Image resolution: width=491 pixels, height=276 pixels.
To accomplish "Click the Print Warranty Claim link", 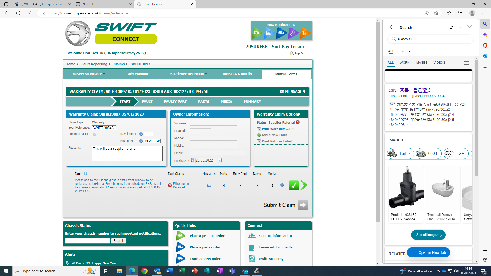I will (278, 129).
